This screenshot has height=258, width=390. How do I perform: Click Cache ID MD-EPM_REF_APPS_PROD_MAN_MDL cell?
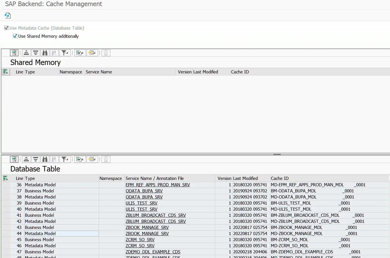330,185
